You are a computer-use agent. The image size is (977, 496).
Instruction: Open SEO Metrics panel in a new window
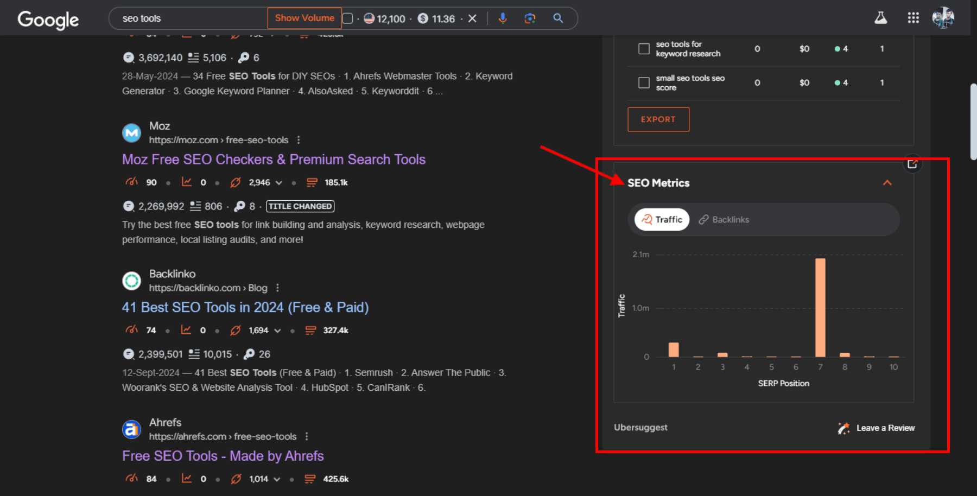point(912,164)
